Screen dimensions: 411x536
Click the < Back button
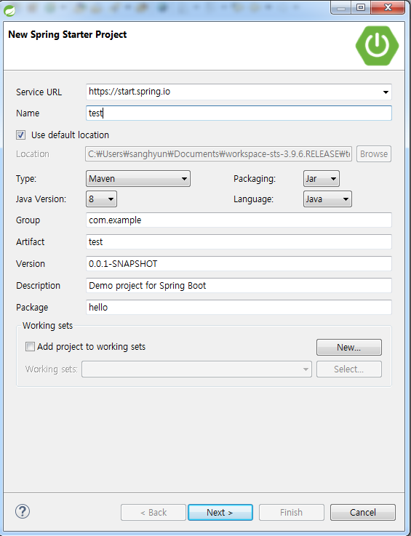[153, 513]
